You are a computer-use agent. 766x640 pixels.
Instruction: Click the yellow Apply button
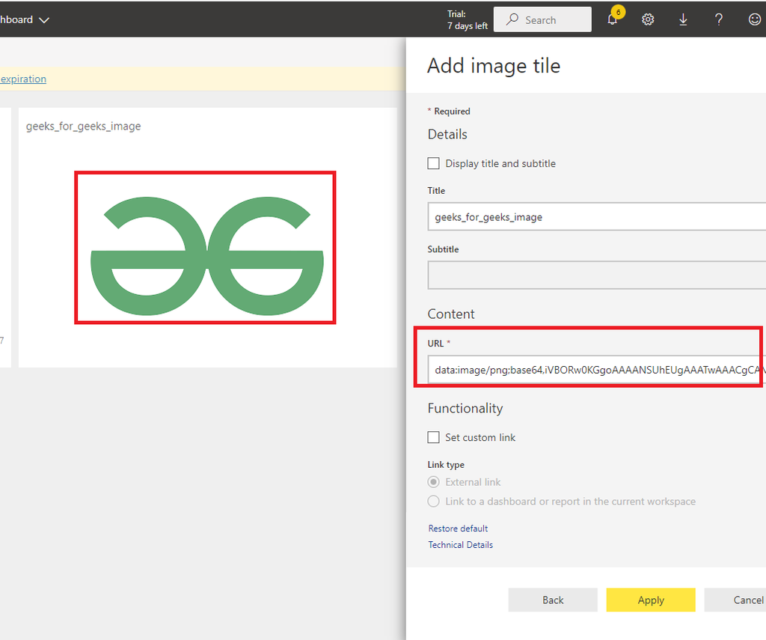pyautogui.click(x=651, y=600)
